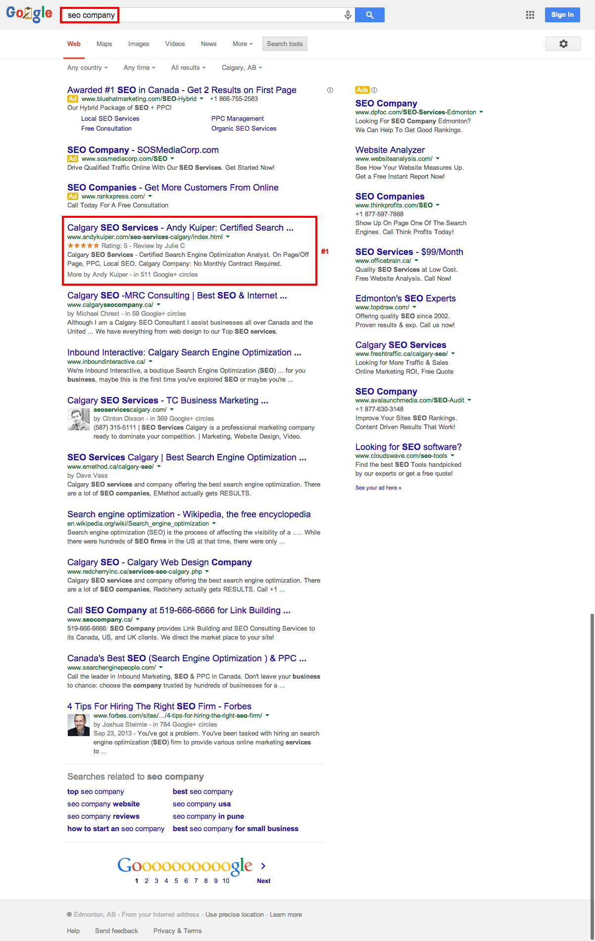Viewport: 595px width, 941px height.
Task: Submit search with blue magnifier button
Action: (370, 15)
